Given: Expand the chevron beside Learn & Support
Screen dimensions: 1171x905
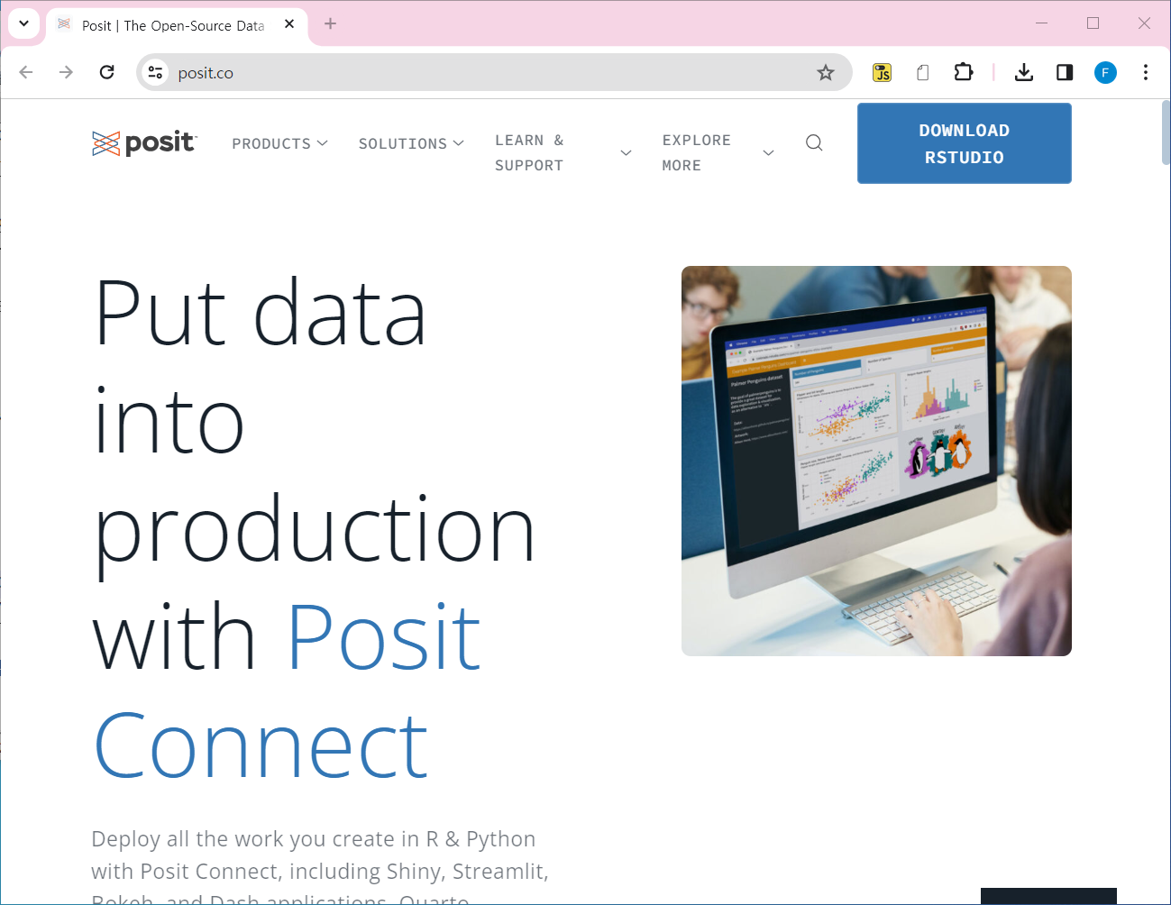Looking at the screenshot, I should pyautogui.click(x=626, y=152).
